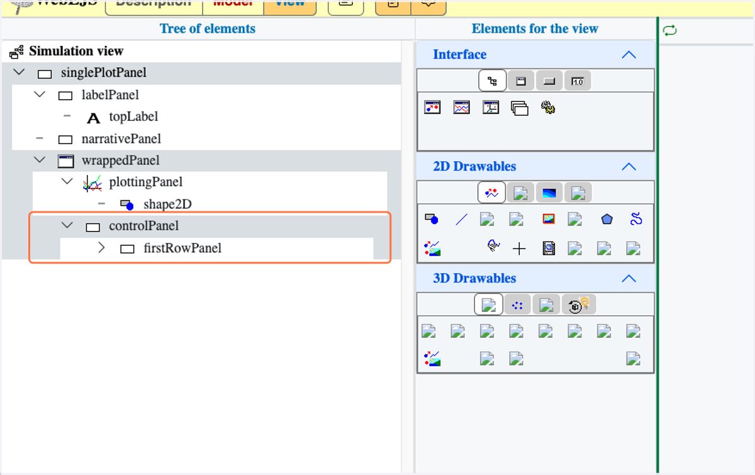Click the plottingPanel graph icon
This screenshot has height=475, width=755.
click(92, 183)
